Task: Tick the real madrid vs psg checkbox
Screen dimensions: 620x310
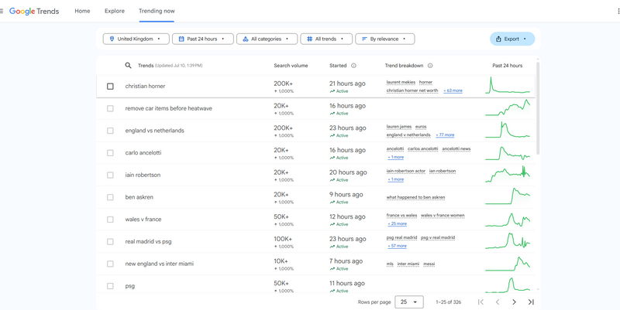Action: pos(110,241)
